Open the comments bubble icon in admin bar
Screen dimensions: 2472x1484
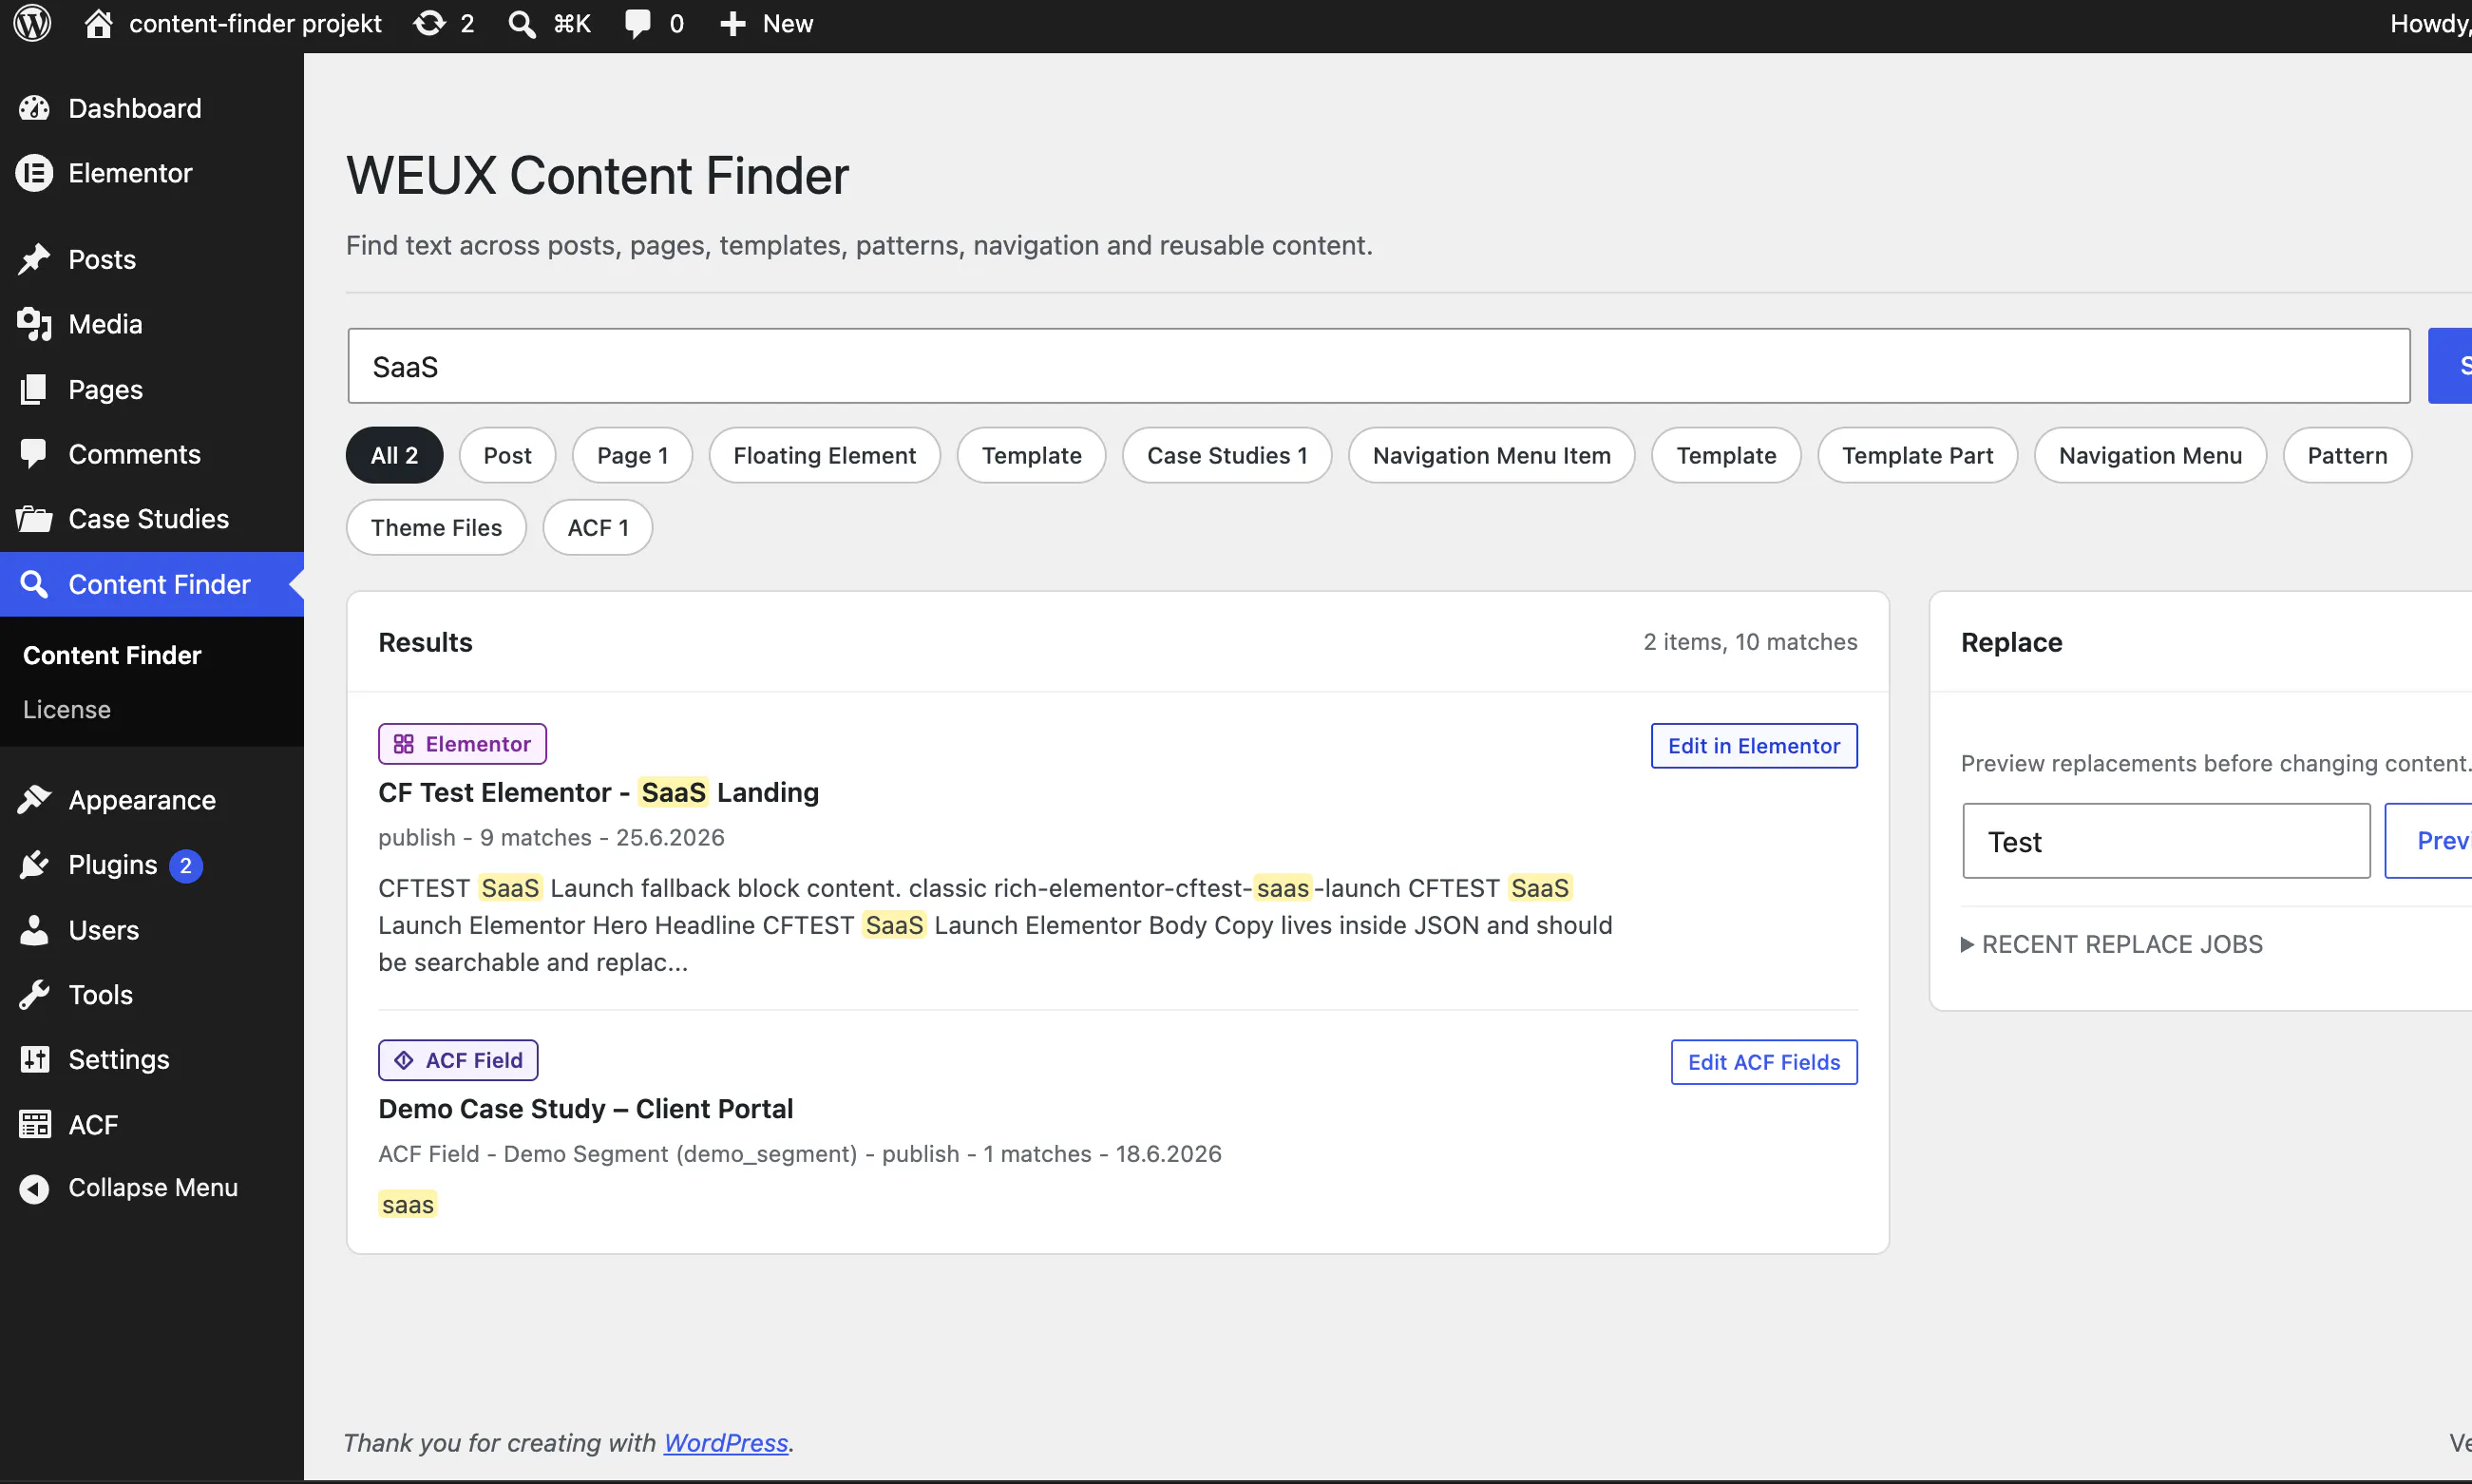click(637, 23)
